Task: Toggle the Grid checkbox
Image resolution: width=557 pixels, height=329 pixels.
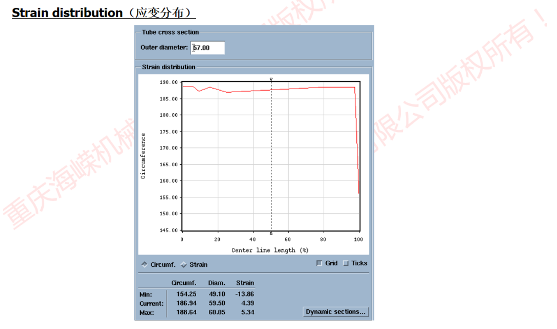Action: (x=320, y=263)
